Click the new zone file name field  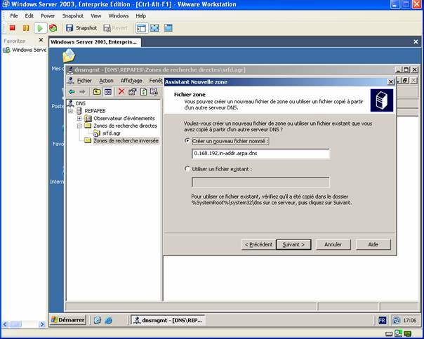[260, 153]
